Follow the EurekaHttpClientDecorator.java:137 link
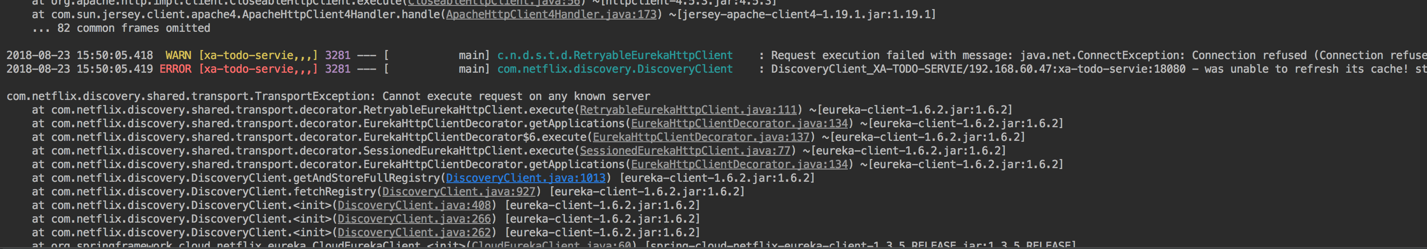Screen dimensions: 1427x249 pyautogui.click(x=701, y=137)
